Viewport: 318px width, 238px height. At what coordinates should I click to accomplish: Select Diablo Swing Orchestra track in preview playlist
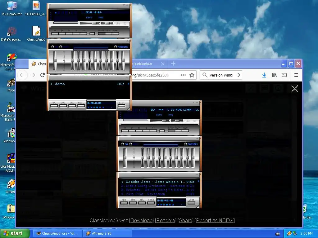pos(157,186)
